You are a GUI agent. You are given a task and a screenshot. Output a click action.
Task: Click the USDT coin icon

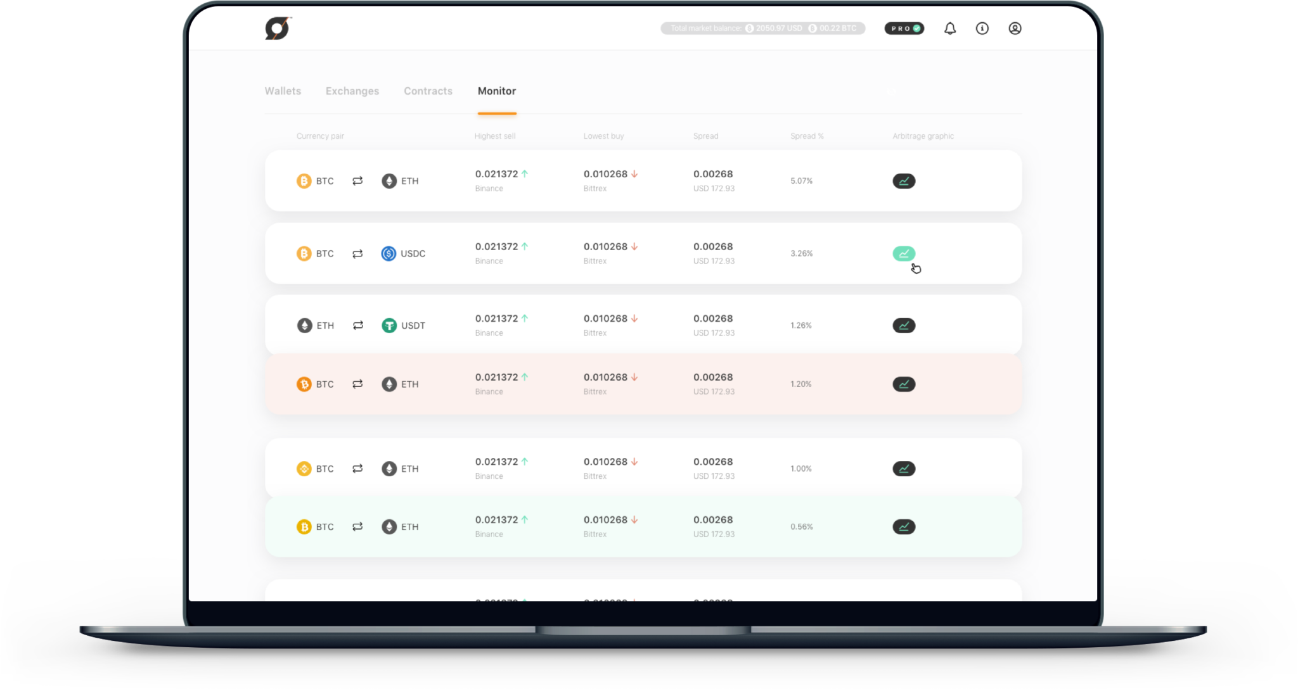pyautogui.click(x=389, y=326)
